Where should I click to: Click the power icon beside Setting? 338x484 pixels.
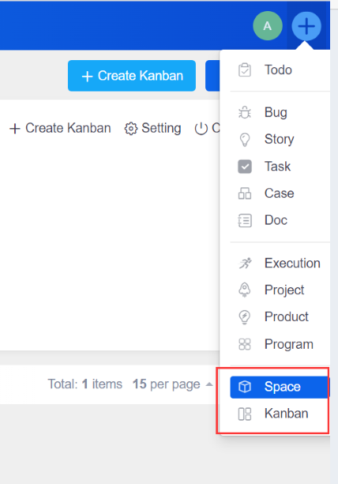click(201, 128)
